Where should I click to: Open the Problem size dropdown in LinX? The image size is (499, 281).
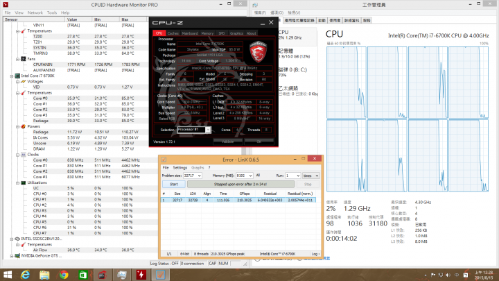pos(199,176)
